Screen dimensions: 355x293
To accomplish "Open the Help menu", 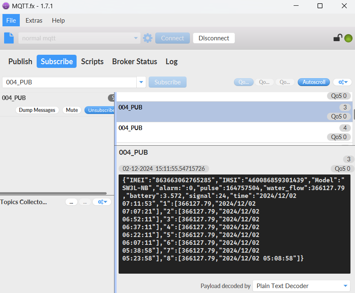I will 58,20.
